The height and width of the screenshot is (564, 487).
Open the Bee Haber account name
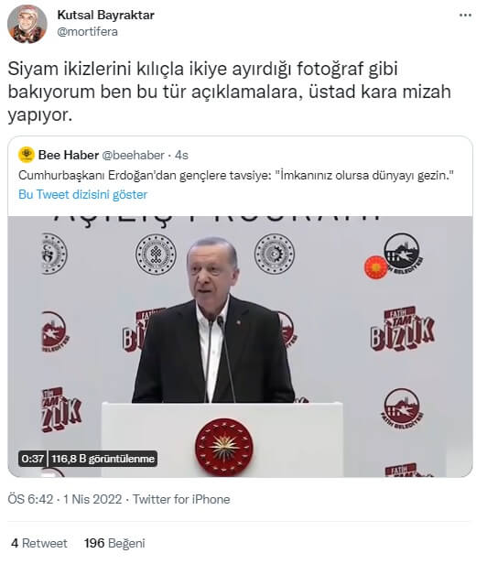click(x=69, y=155)
